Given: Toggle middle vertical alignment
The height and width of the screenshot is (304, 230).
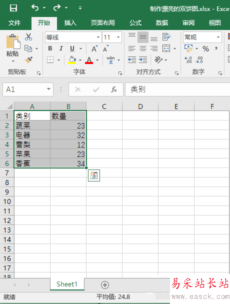Looking at the screenshot, I should (143, 37).
